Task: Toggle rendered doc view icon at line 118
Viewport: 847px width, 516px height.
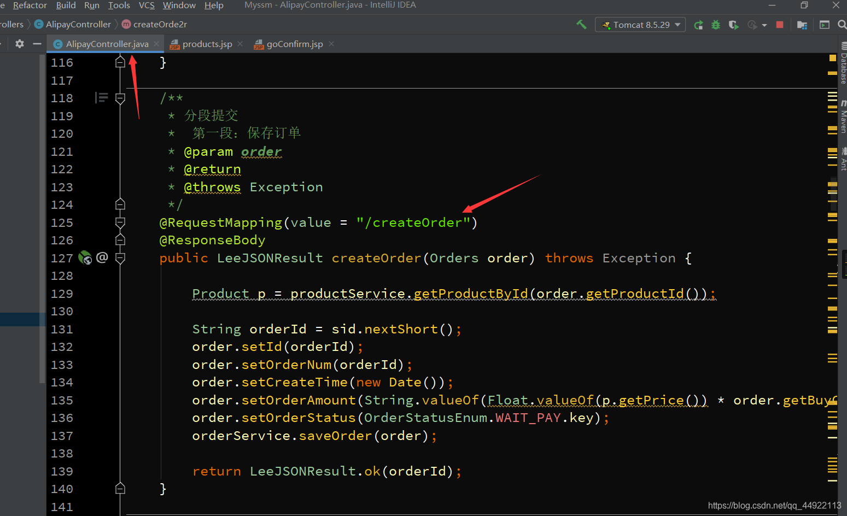Action: coord(101,98)
